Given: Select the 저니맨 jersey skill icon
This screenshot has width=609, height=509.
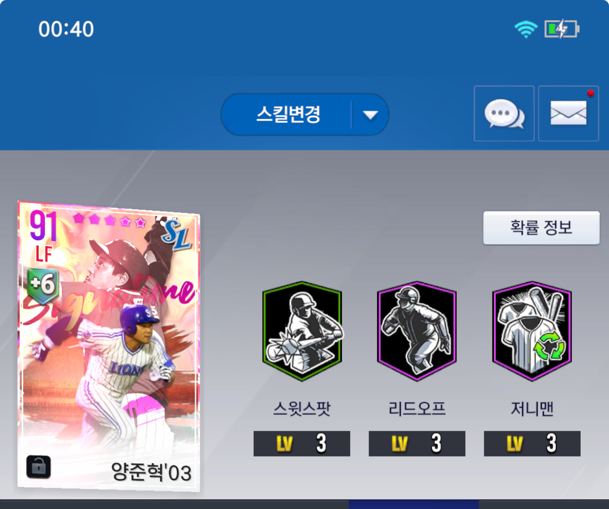Looking at the screenshot, I should (532, 331).
